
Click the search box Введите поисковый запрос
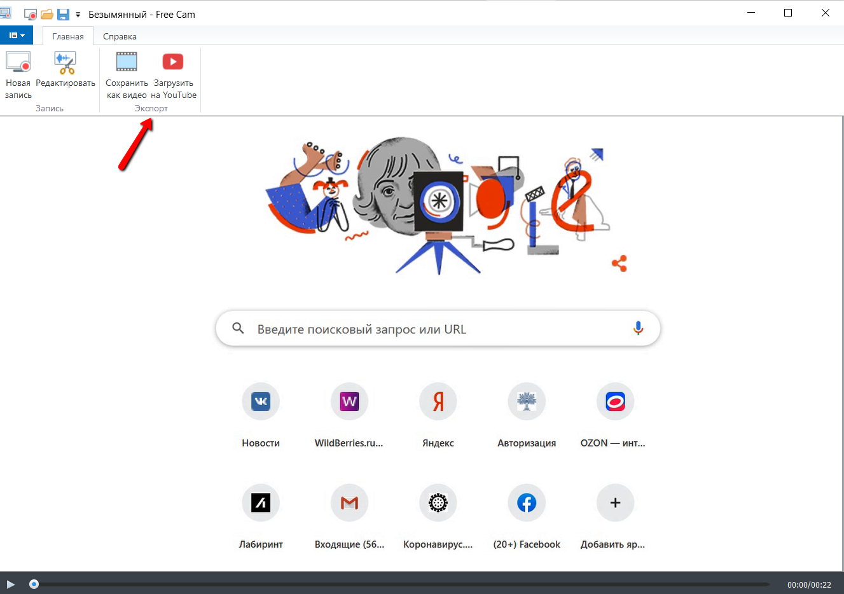[x=438, y=329]
